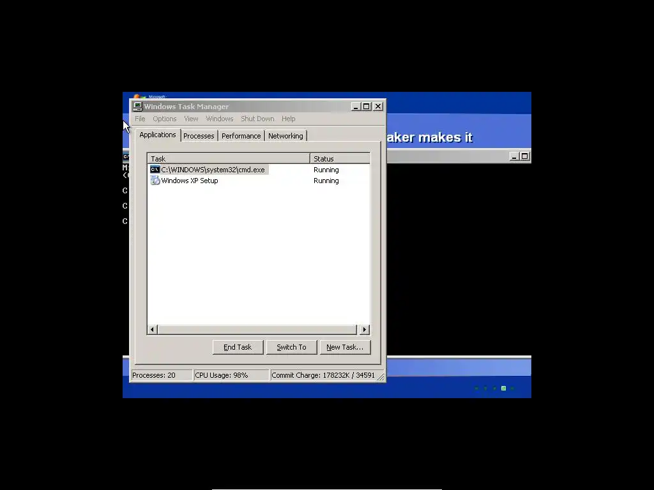Click the right arrow of horizontal scrollbar

365,330
